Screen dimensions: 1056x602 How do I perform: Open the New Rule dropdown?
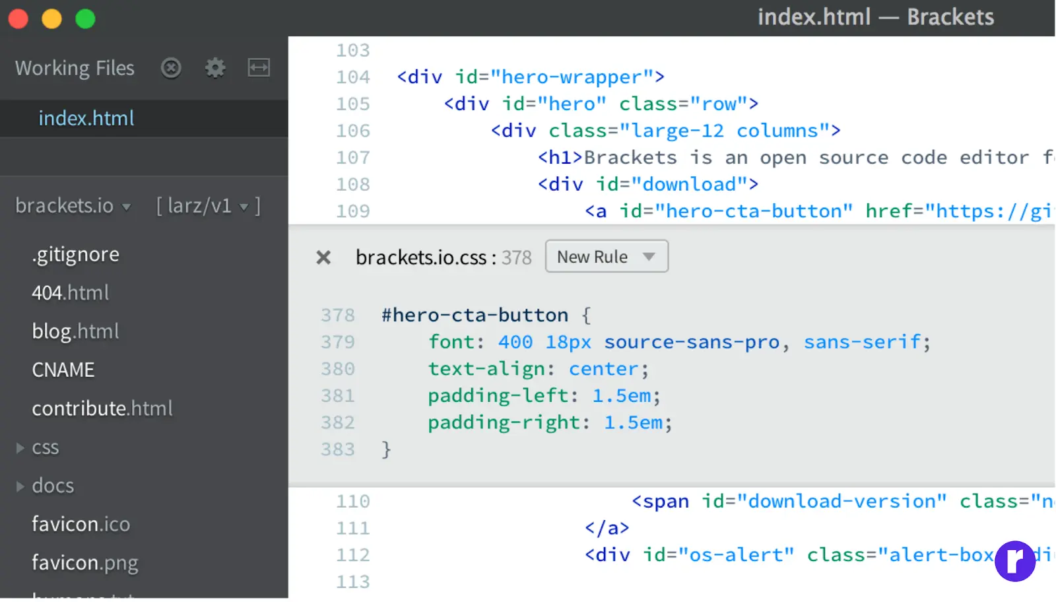click(x=607, y=257)
